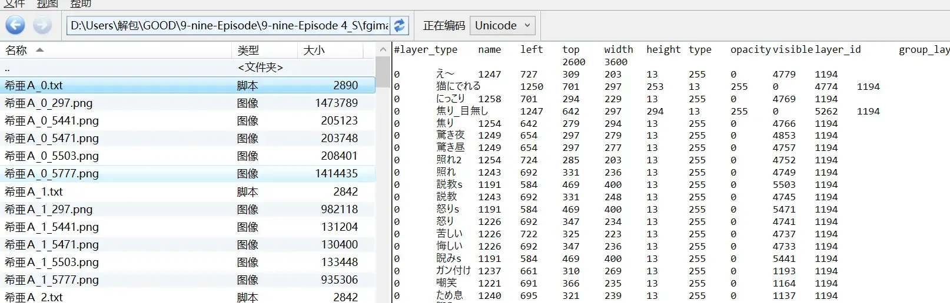Click the layer name 説教s in the preview
Viewport: 950px width, 303px height.
click(x=449, y=185)
